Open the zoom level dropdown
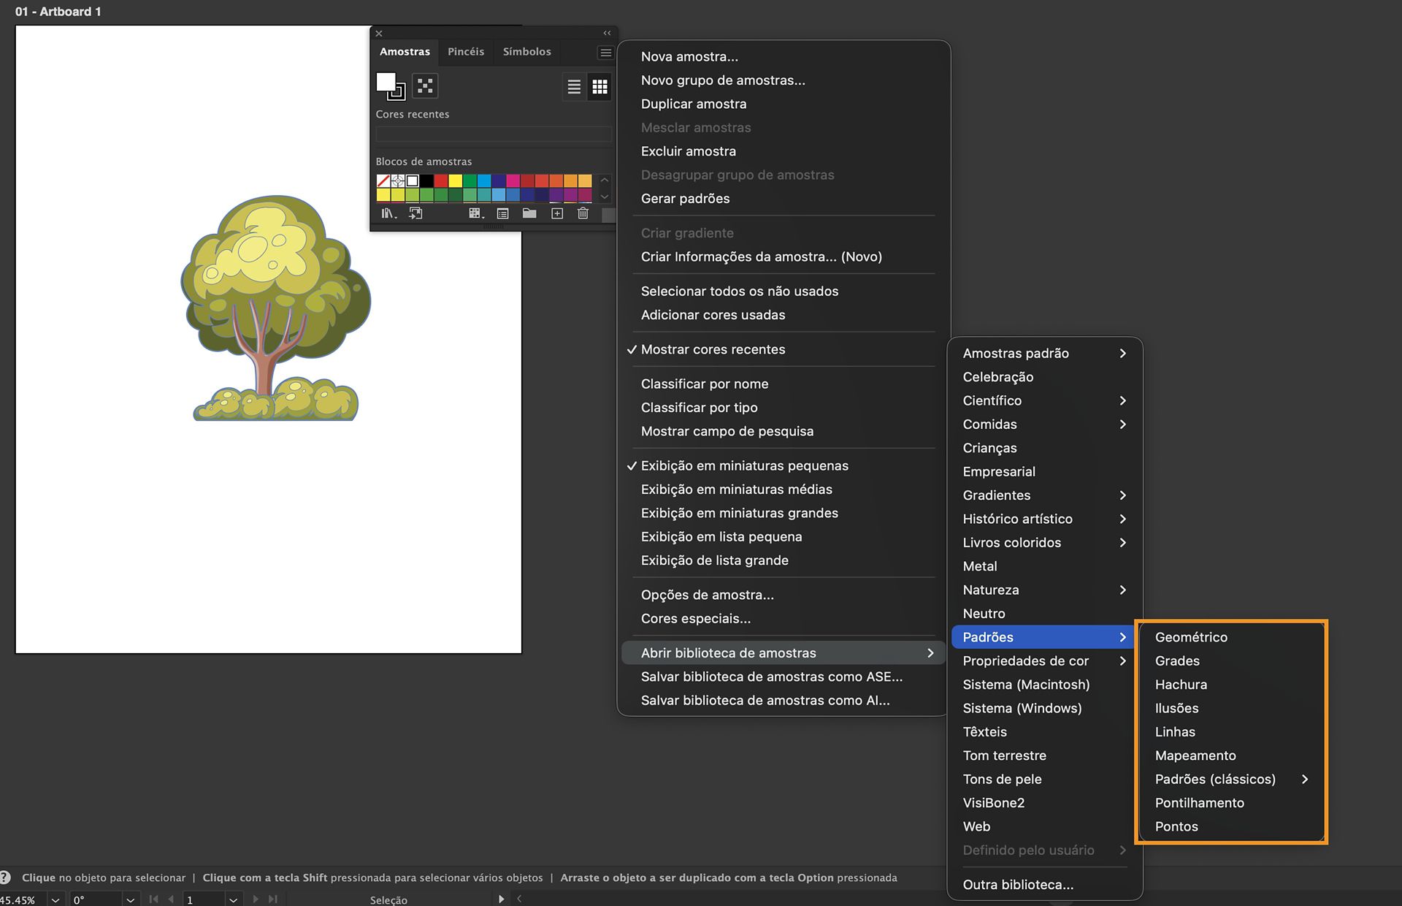Image resolution: width=1402 pixels, height=906 pixels. [x=55, y=900]
